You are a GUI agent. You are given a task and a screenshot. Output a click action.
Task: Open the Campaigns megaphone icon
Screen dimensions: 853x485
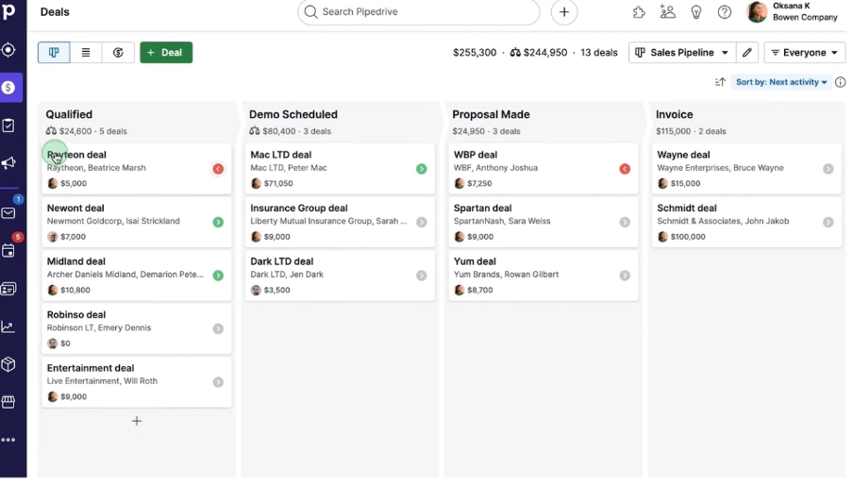click(8, 163)
